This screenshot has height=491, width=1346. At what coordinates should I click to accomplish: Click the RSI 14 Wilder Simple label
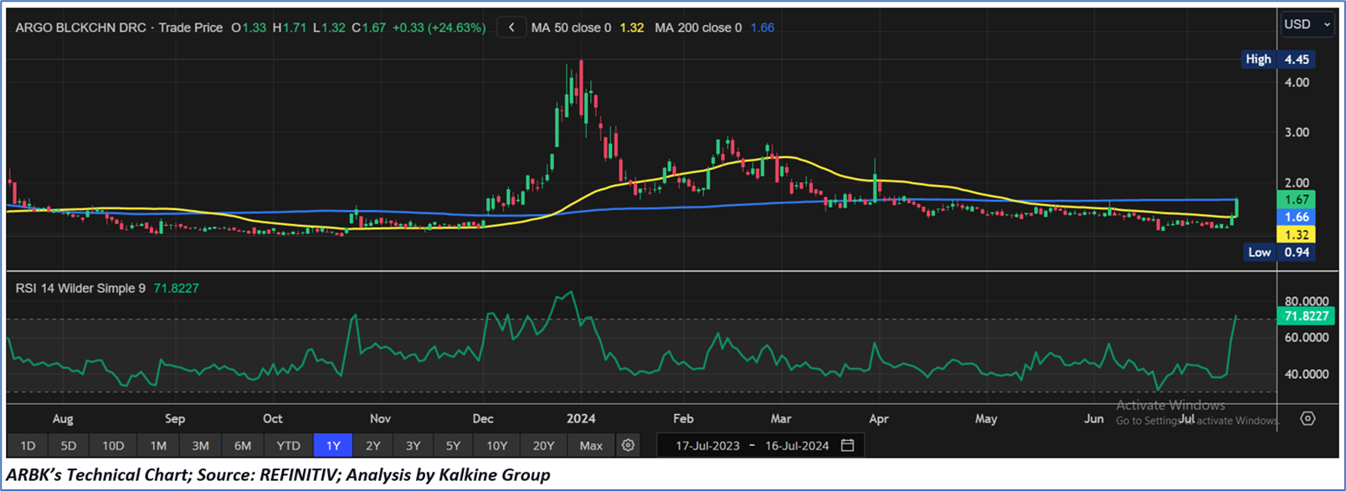[80, 289]
